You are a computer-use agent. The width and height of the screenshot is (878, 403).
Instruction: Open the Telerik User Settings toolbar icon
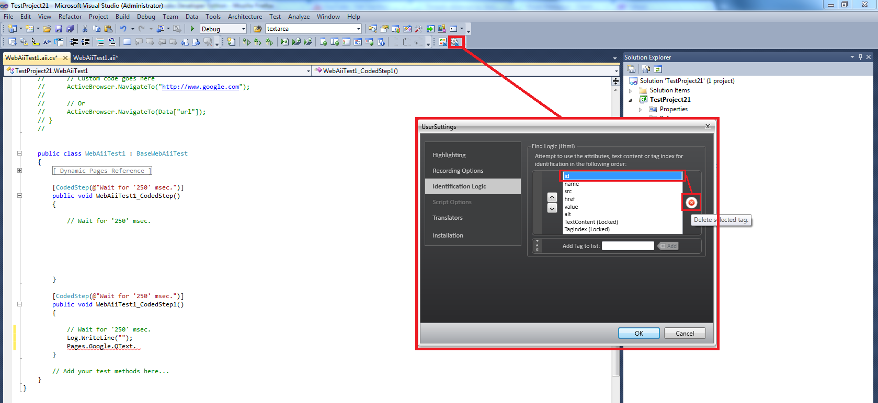click(455, 42)
